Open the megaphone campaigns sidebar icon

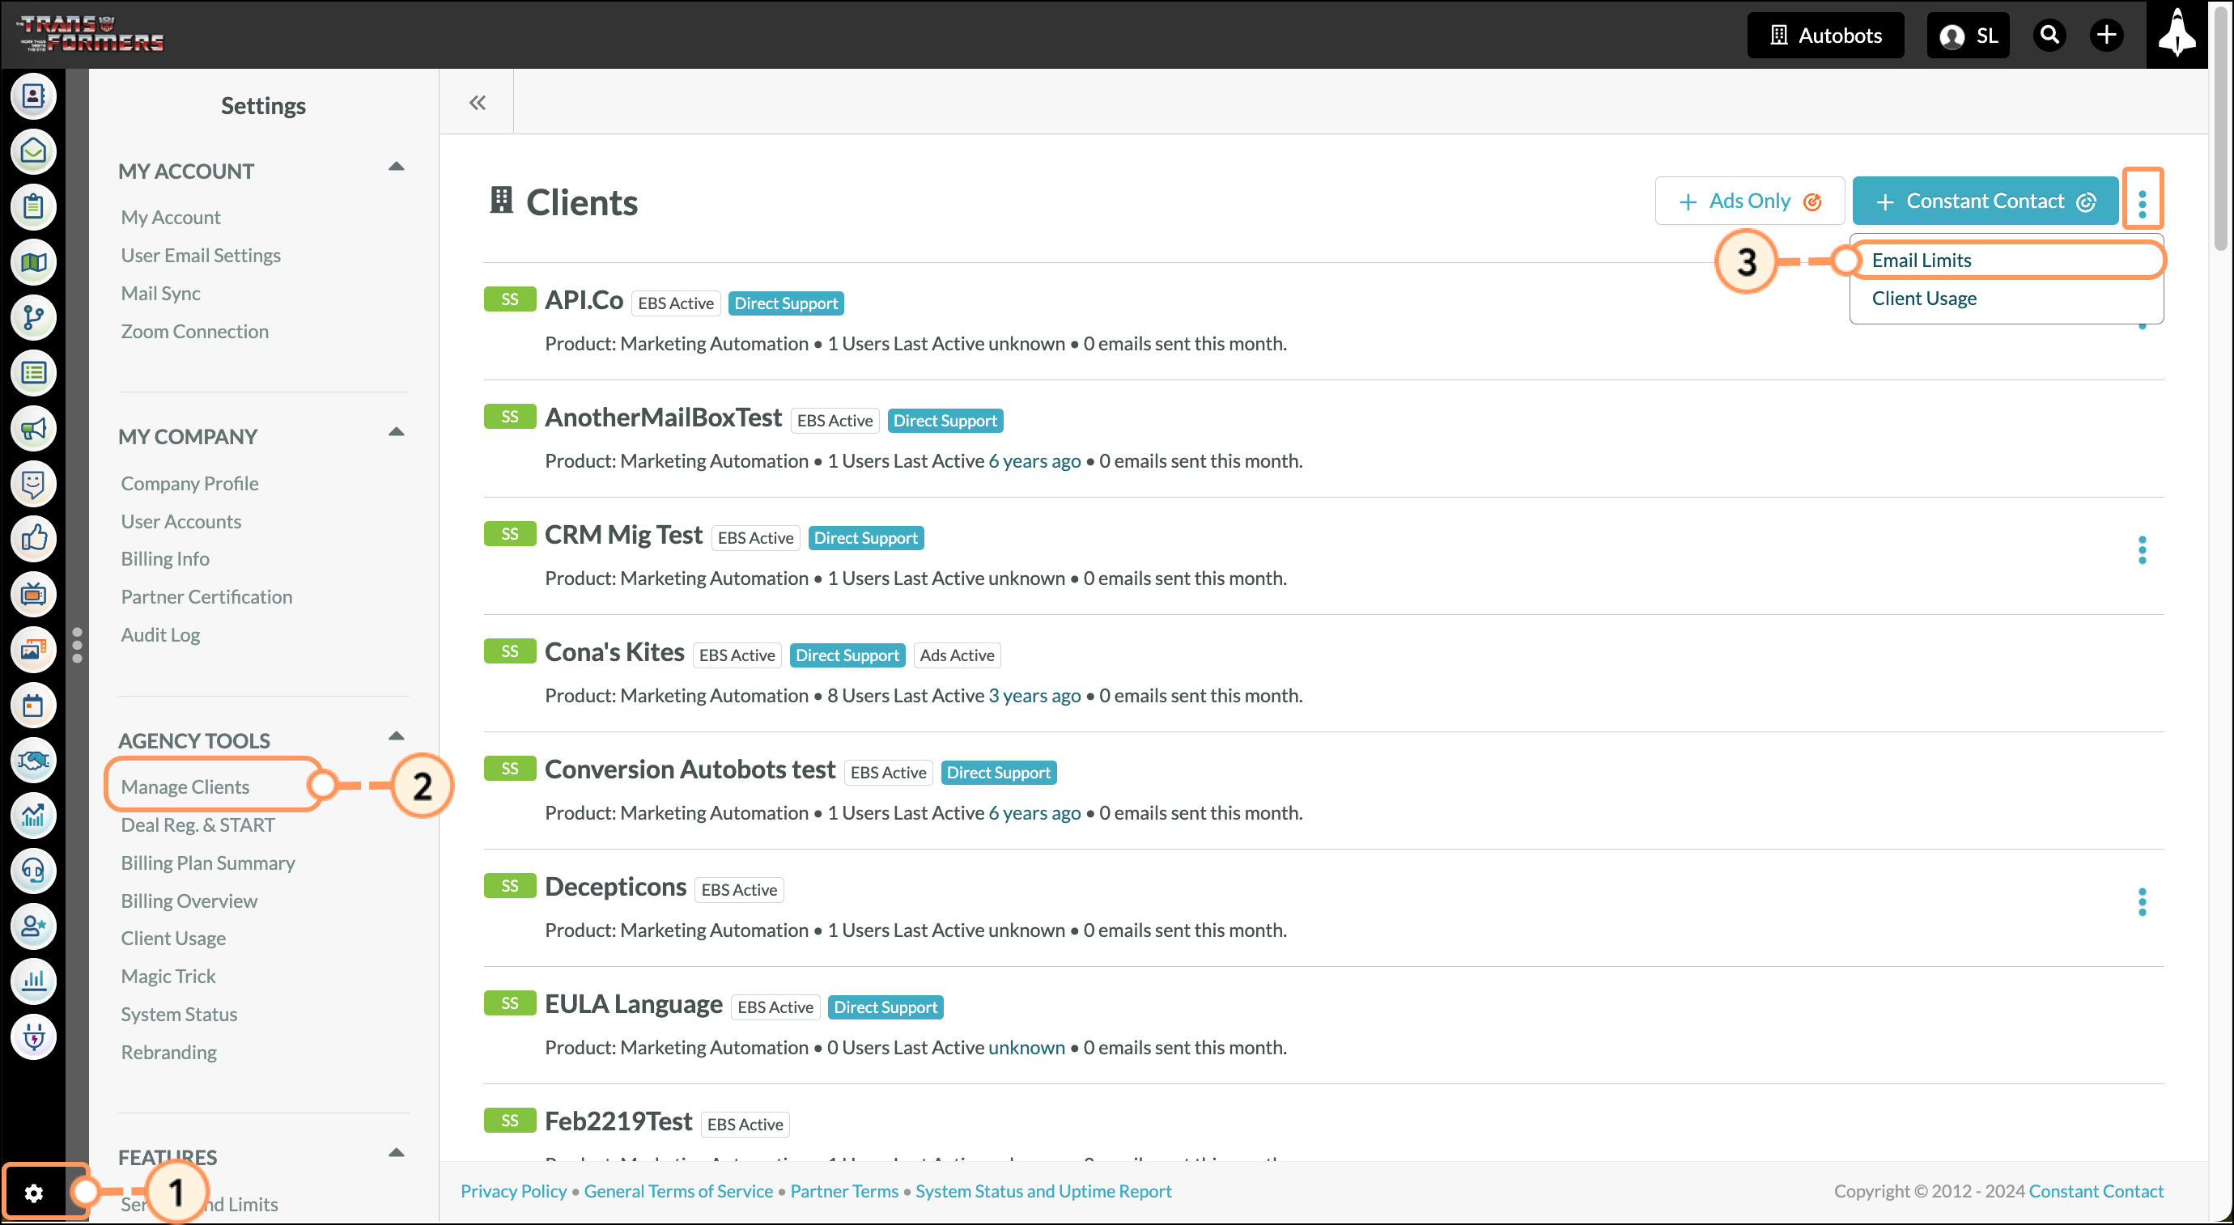33,428
